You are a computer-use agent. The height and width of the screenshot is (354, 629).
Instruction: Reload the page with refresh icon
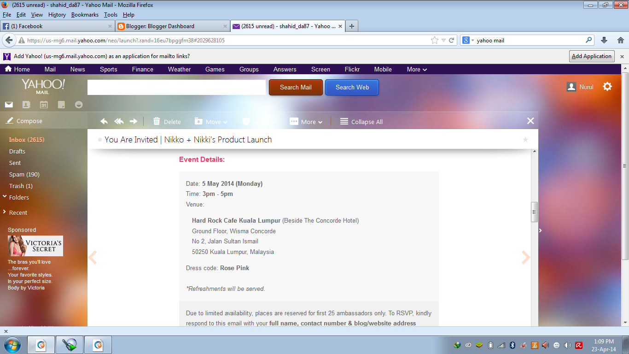point(451,40)
